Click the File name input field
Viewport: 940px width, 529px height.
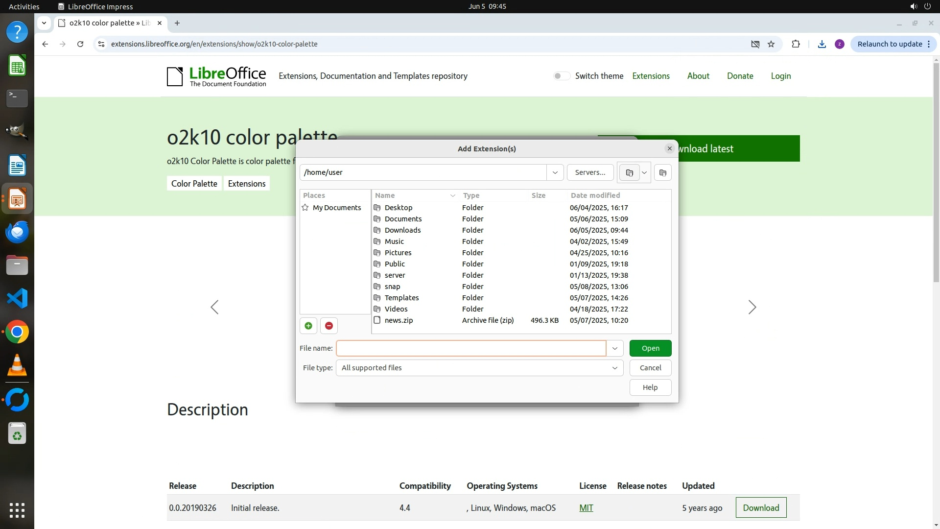470,348
